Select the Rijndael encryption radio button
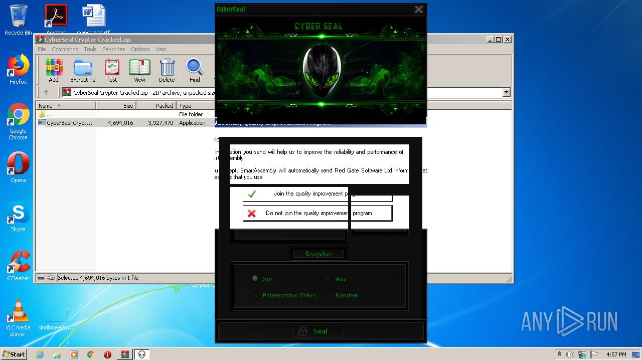This screenshot has width=642, height=361. 328,295
